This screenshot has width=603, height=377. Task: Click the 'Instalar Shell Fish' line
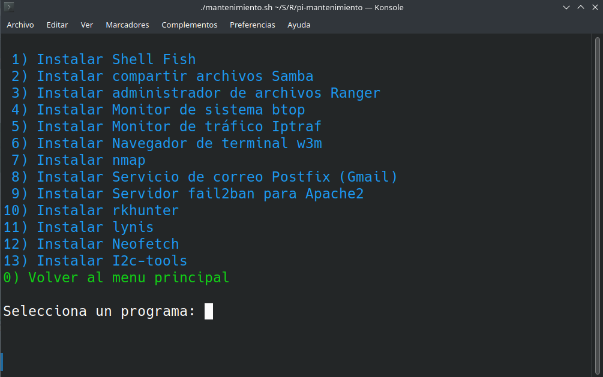coord(103,59)
